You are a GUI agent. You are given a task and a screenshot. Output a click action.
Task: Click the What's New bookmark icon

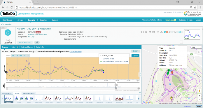pyautogui.click(x=175, y=20)
